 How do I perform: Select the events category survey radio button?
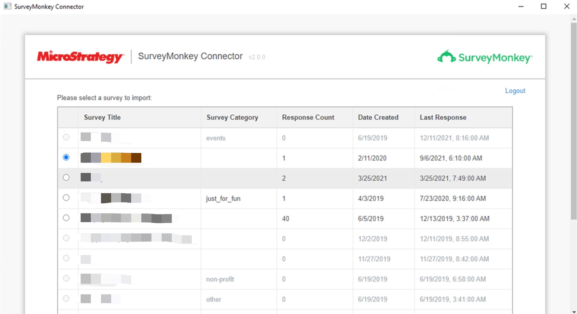coord(66,137)
